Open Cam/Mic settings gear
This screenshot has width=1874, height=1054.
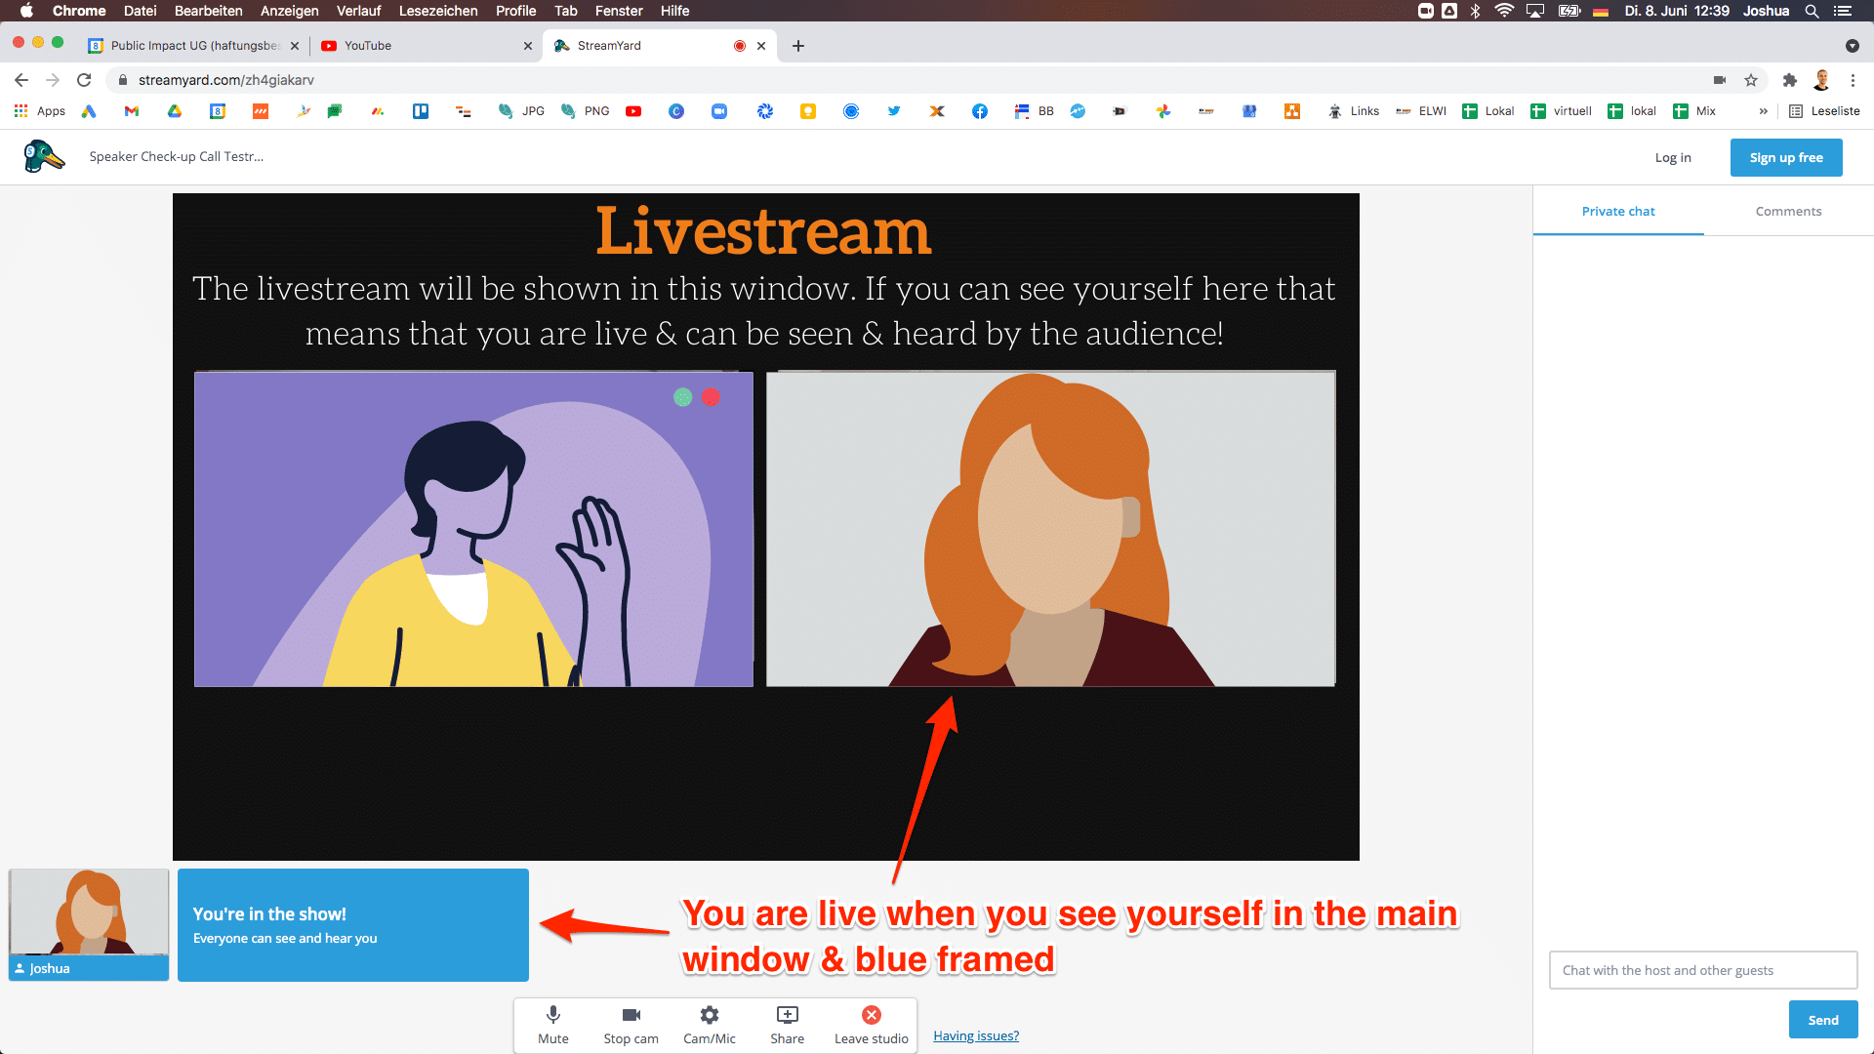710,1016
